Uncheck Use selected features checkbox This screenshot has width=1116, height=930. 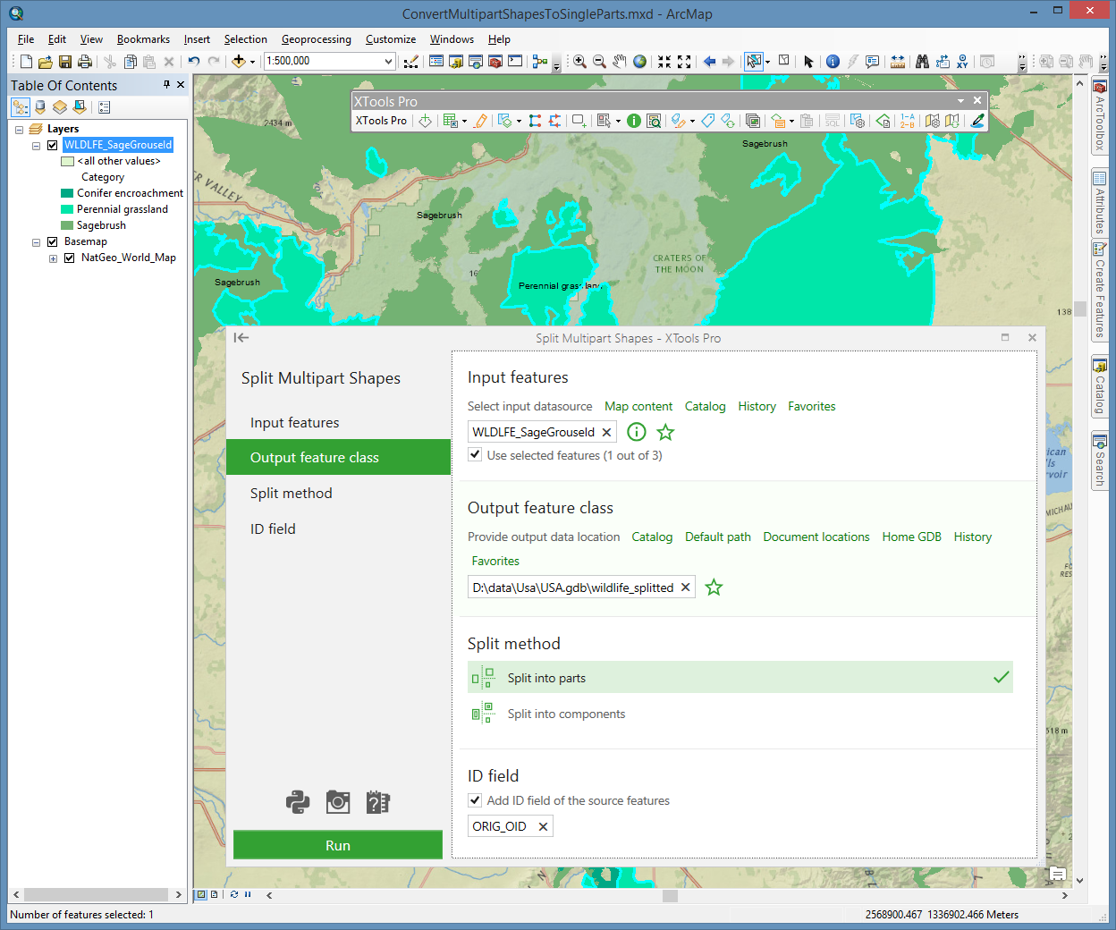pyautogui.click(x=475, y=455)
